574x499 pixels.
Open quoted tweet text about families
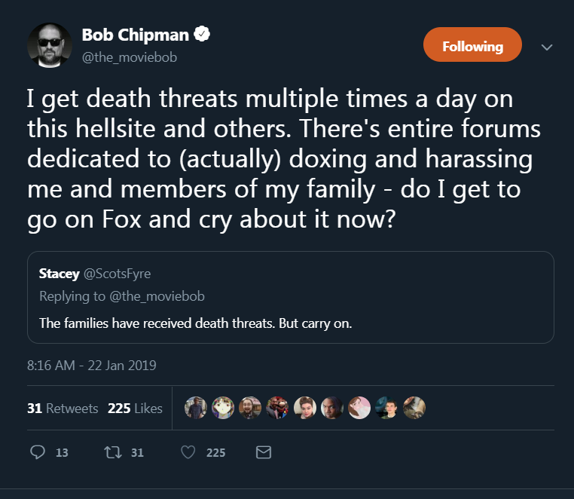coord(196,323)
